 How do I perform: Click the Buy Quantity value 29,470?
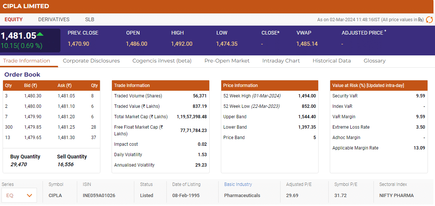pos(19,164)
